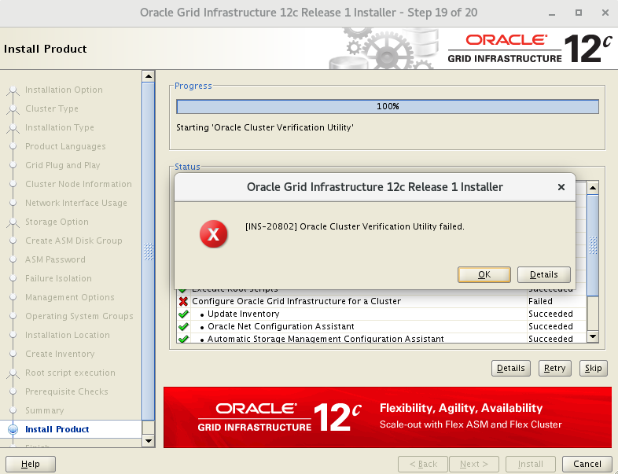Open Details in the error dialog

(x=543, y=274)
